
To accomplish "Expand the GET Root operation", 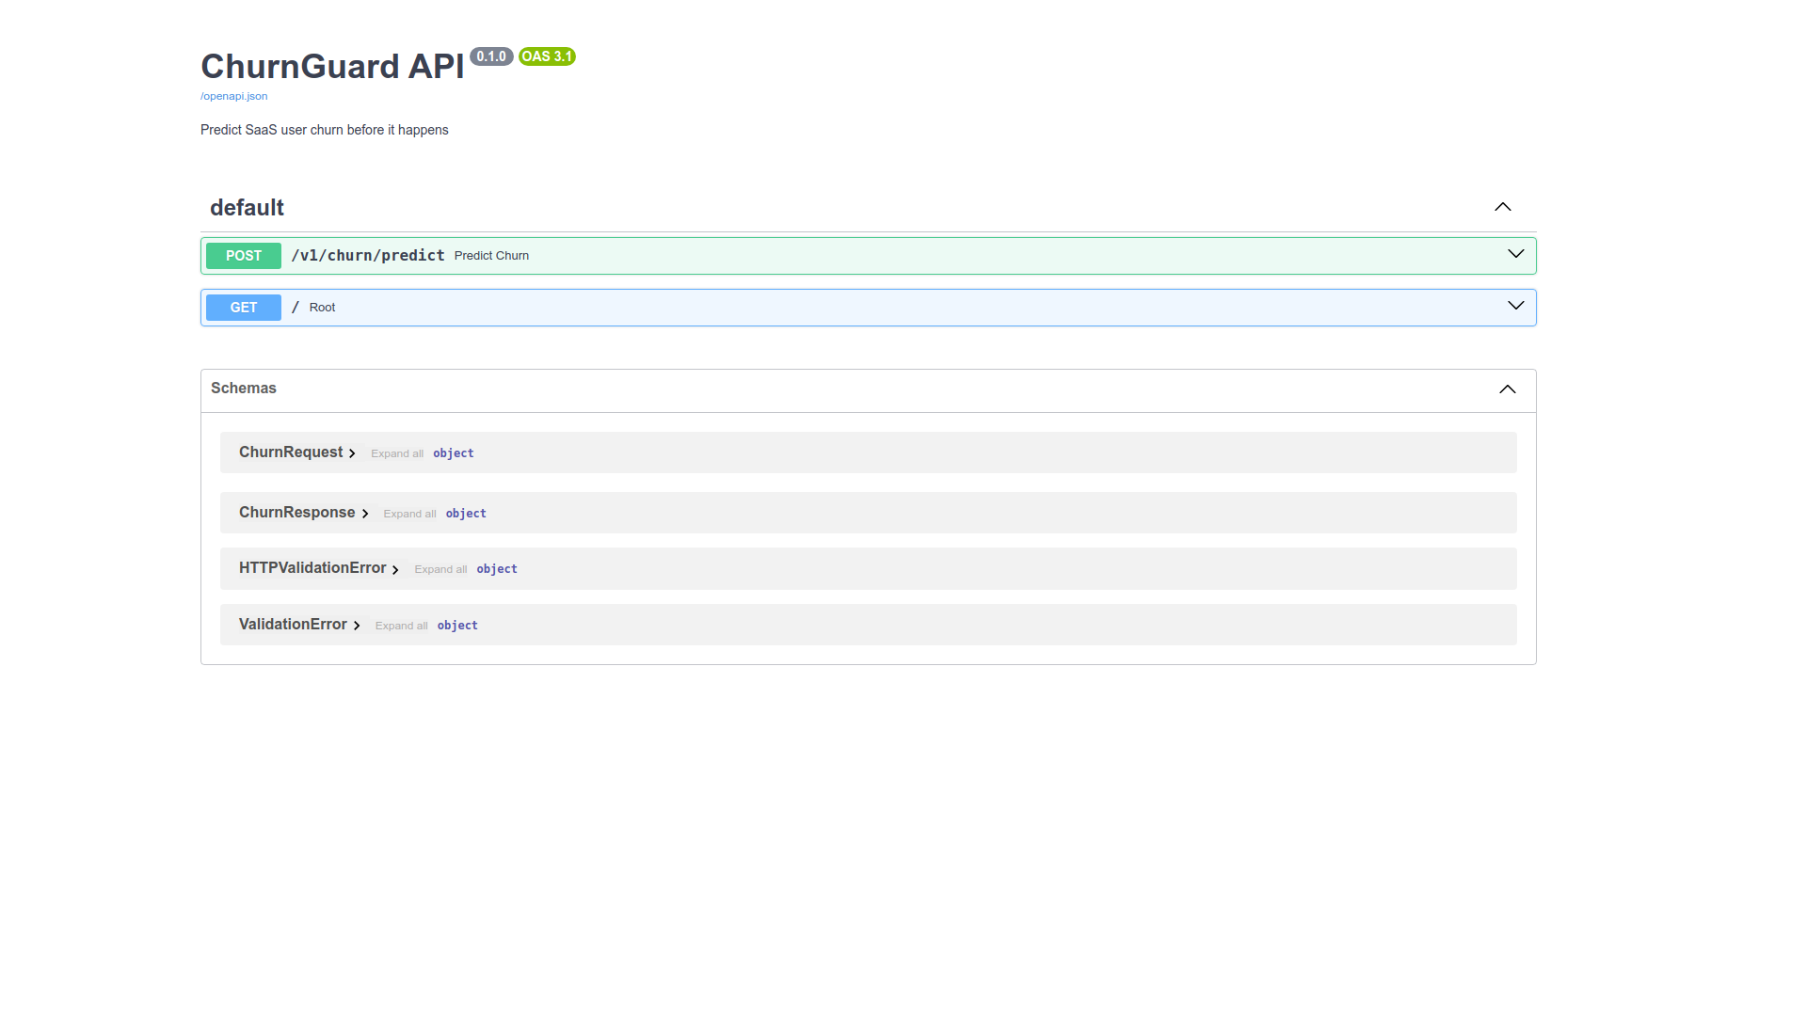I will click(1515, 306).
